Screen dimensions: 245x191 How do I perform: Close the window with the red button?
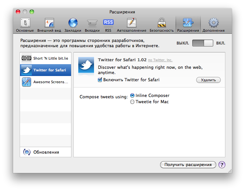click(18, 12)
